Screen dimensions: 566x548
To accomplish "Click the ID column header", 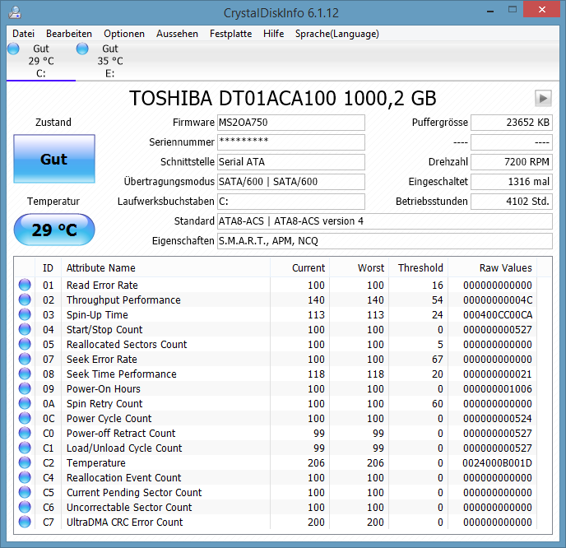I will (48, 268).
